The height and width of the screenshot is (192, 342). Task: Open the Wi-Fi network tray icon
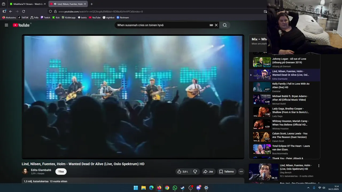[x=320, y=188]
